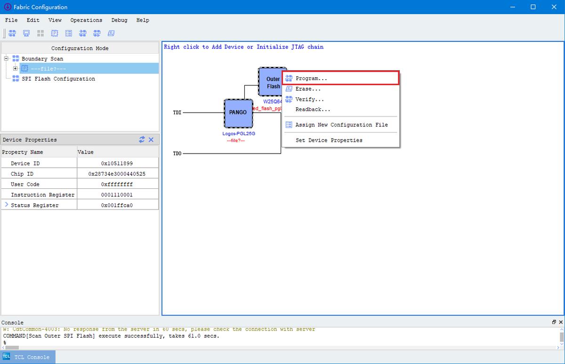Open the Operations menu

[86, 20]
